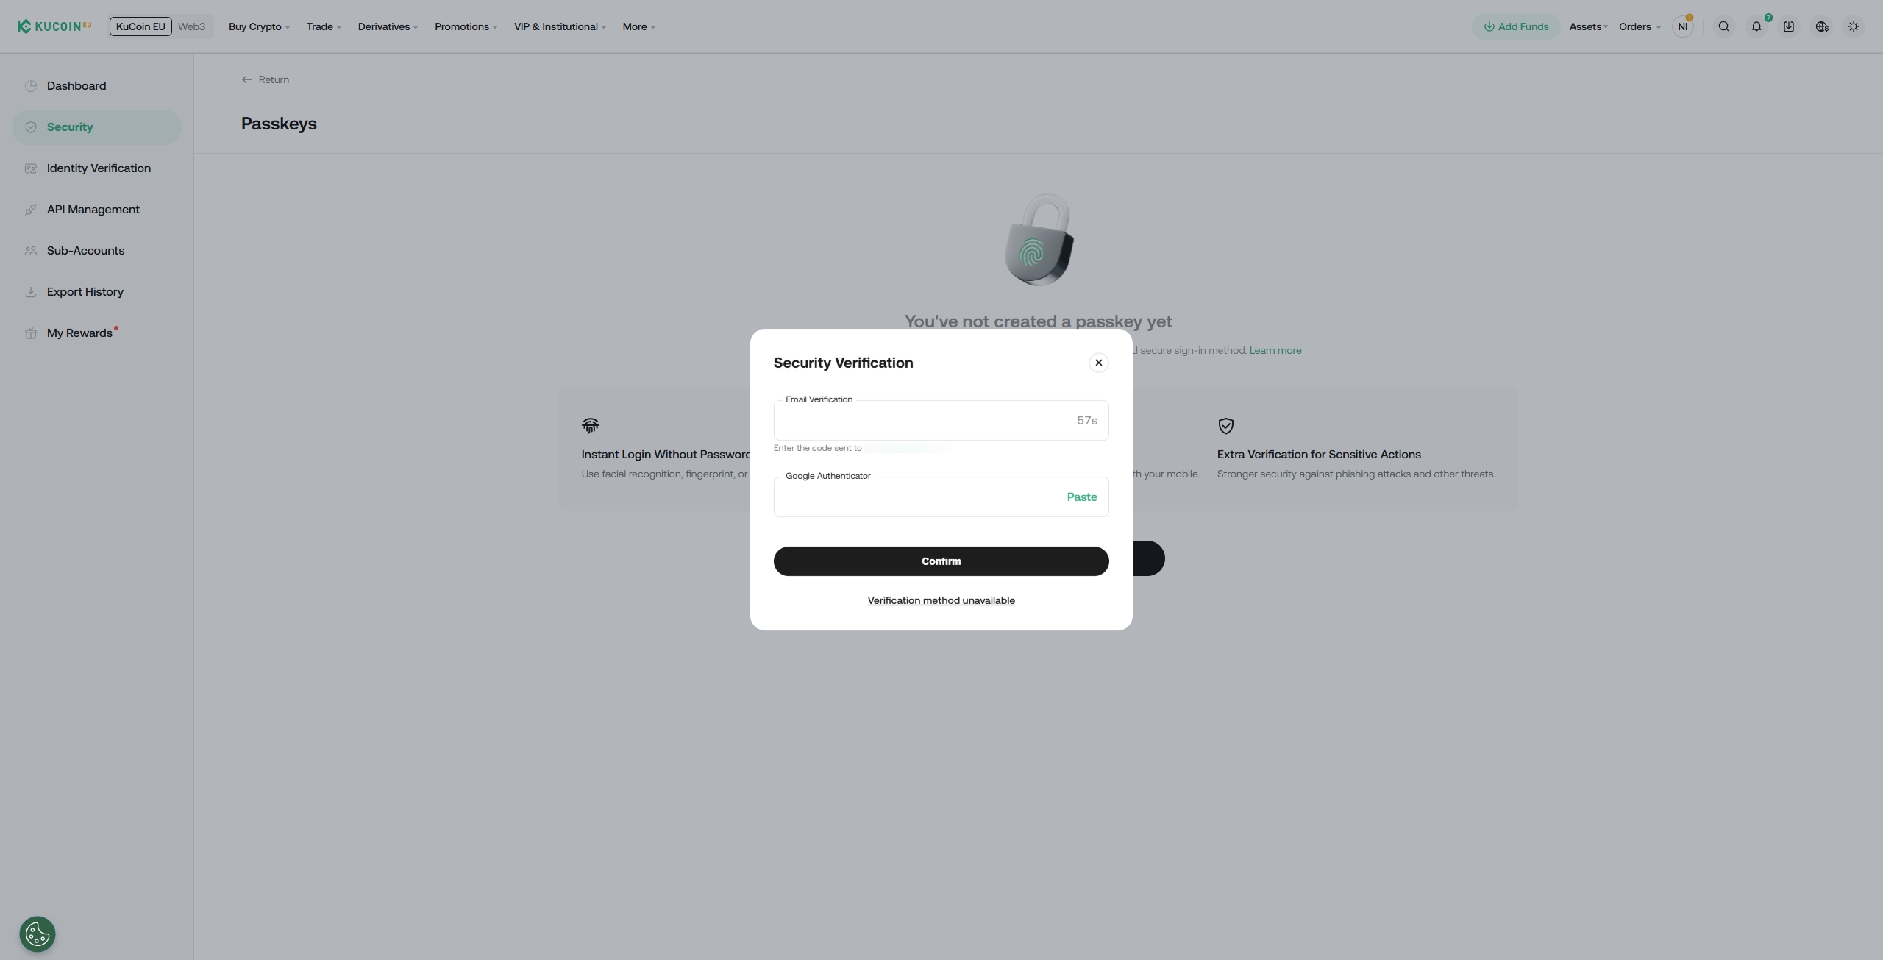Open the search icon in header
This screenshot has width=1883, height=960.
pyautogui.click(x=1723, y=26)
